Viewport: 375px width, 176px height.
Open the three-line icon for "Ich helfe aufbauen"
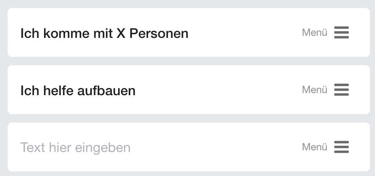coord(341,90)
